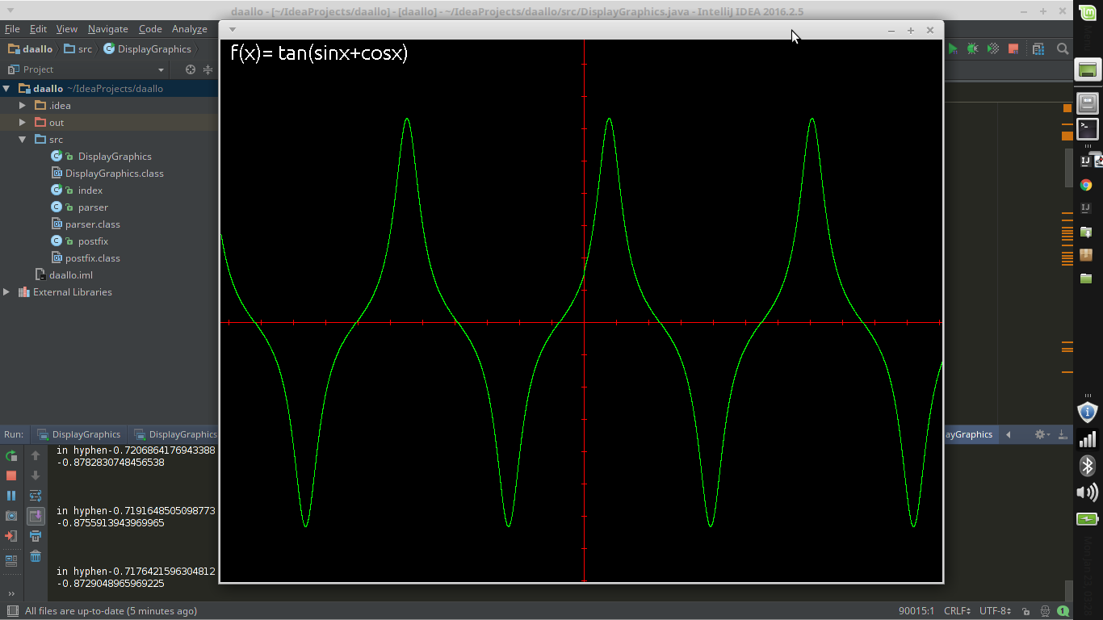This screenshot has width=1103, height=620.
Task: Select the postfix Java class
Action: (93, 241)
